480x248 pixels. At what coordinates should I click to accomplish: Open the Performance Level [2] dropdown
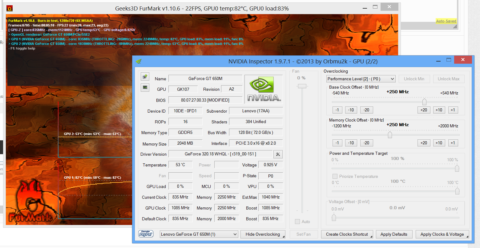pos(361,79)
